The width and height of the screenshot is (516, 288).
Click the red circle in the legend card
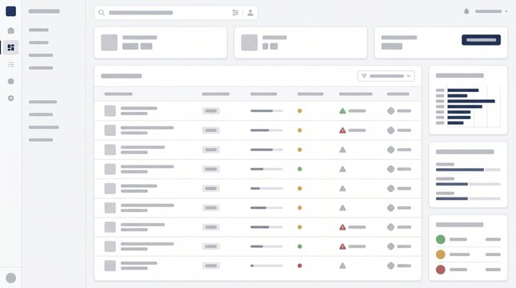tap(441, 270)
